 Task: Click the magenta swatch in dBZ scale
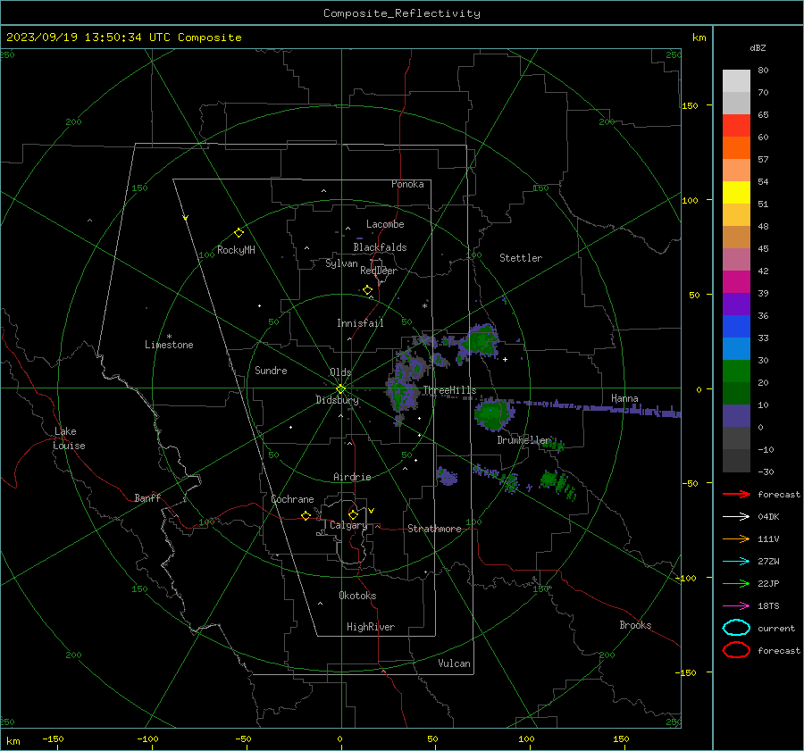pyautogui.click(x=736, y=282)
